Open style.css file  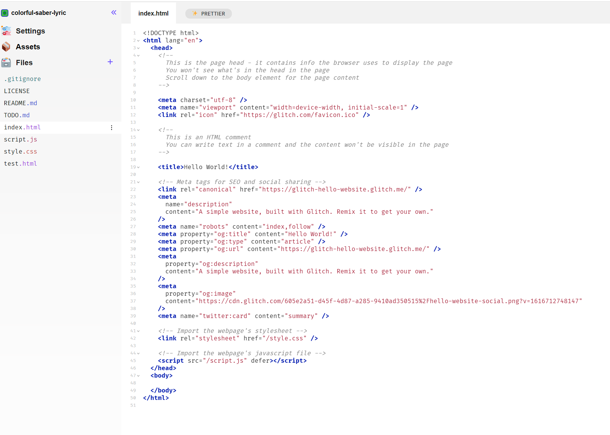20,151
